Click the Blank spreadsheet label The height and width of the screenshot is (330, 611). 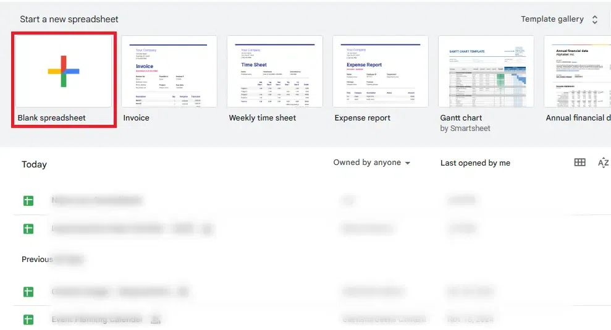(x=51, y=117)
